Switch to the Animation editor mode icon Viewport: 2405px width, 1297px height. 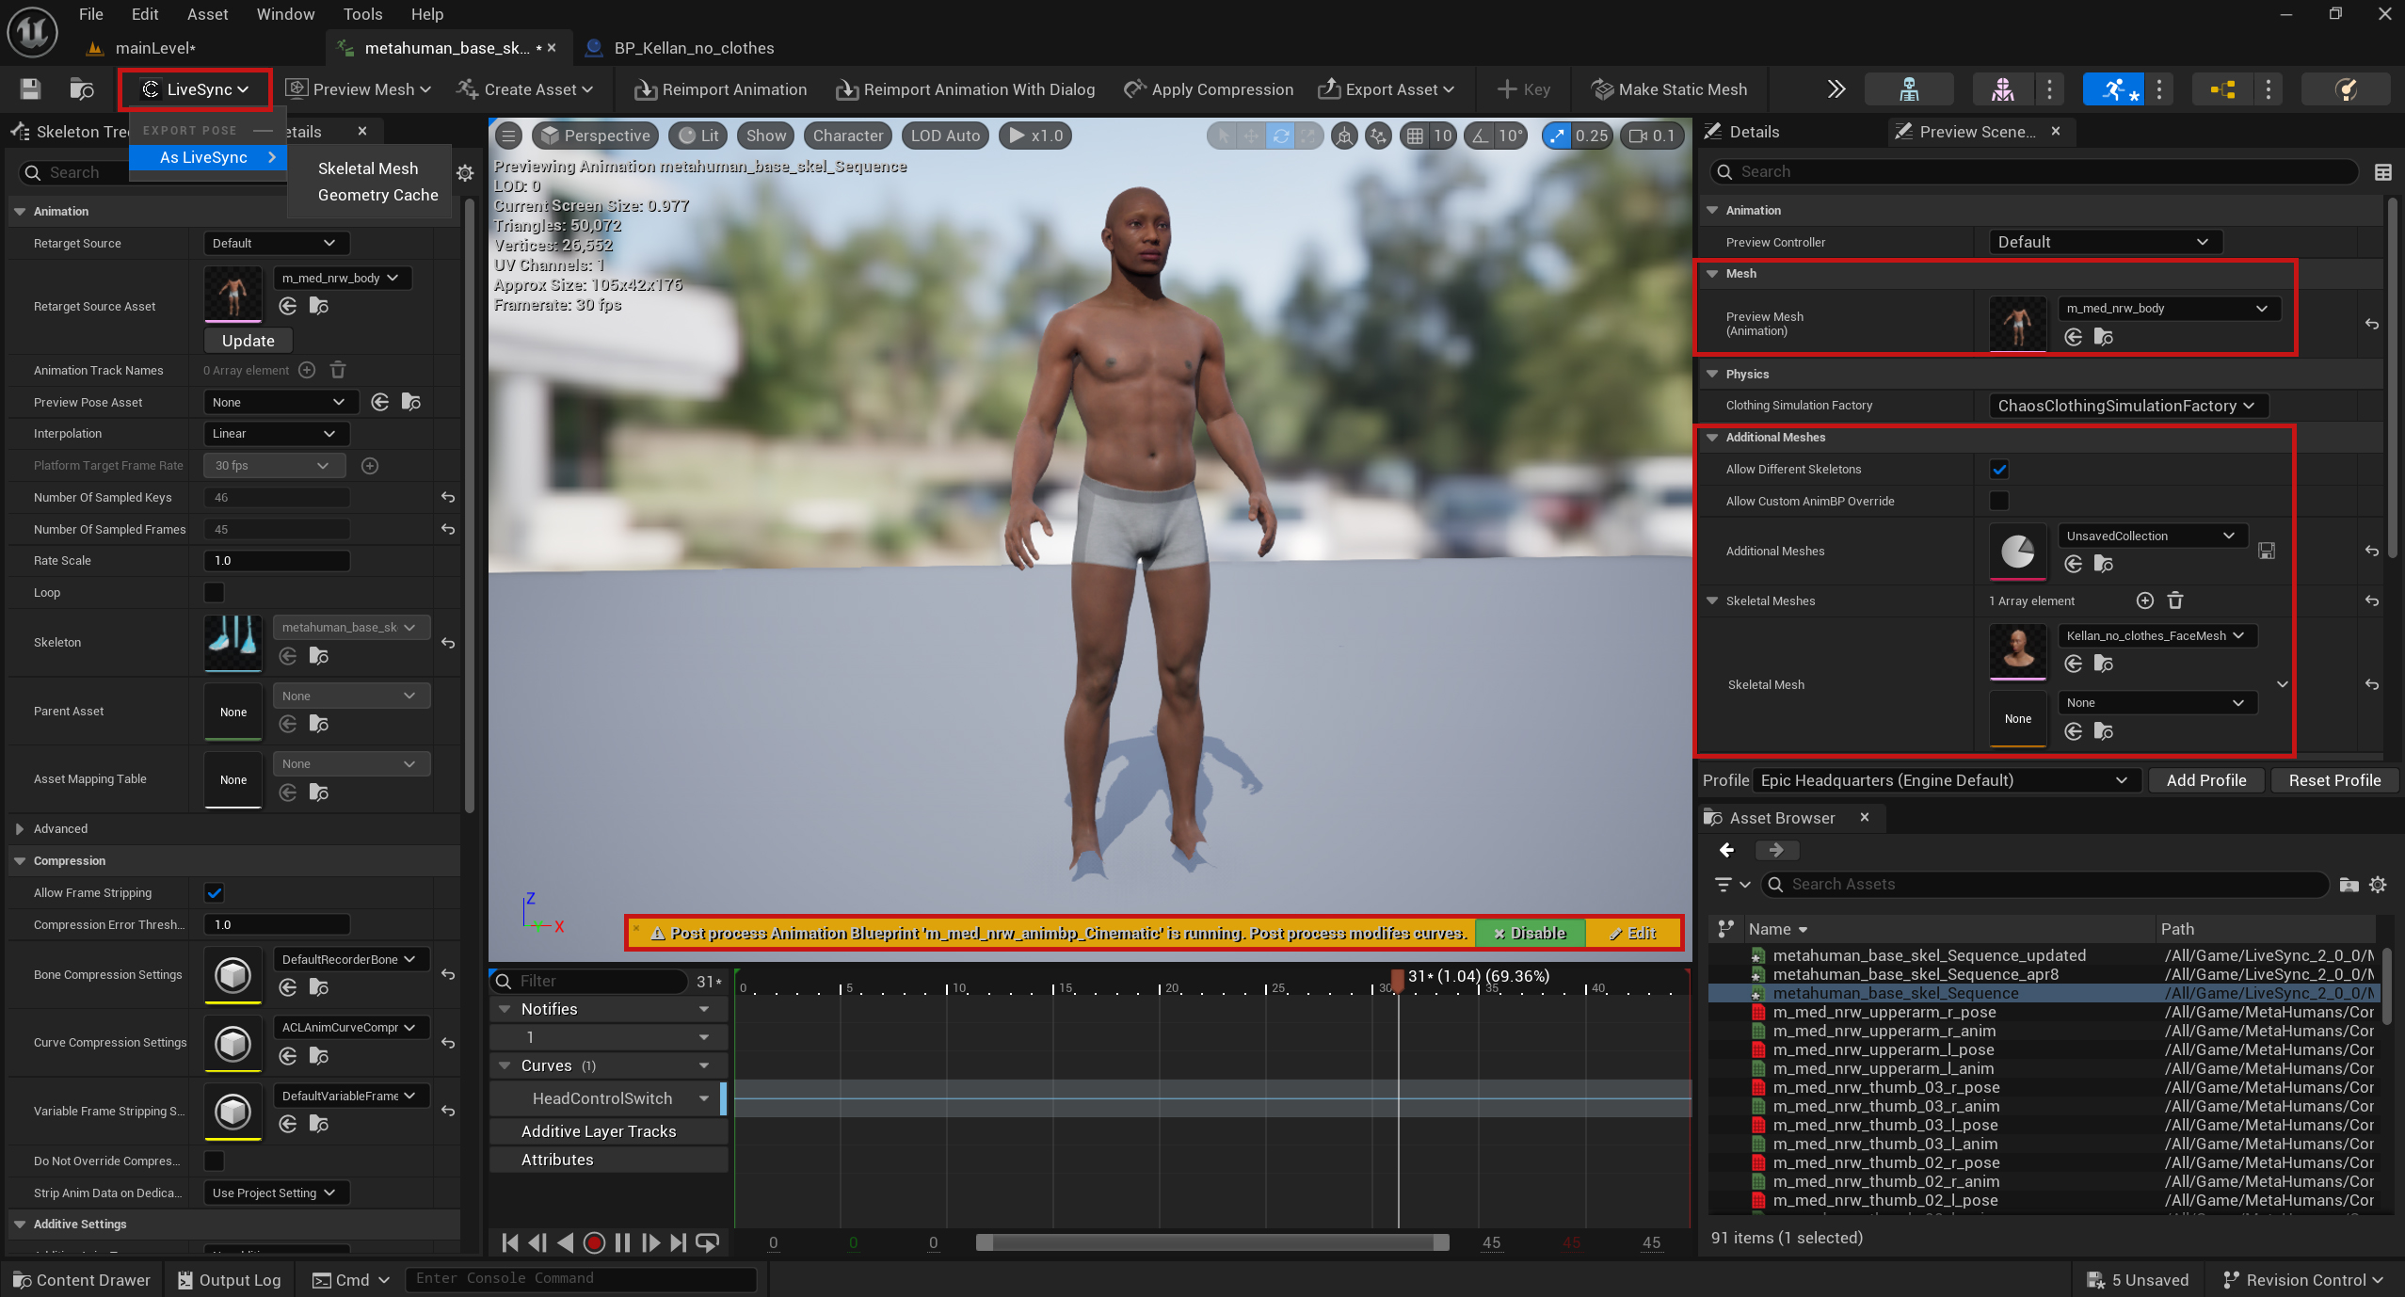tap(2112, 89)
